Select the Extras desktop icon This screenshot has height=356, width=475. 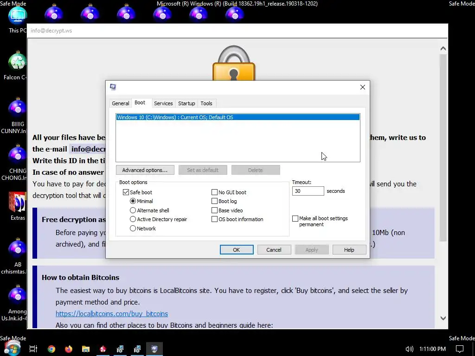[x=18, y=206]
